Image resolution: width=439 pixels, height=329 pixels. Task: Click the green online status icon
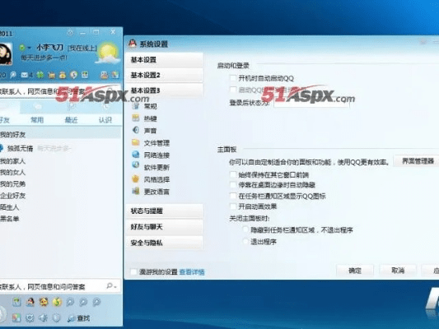[22, 48]
